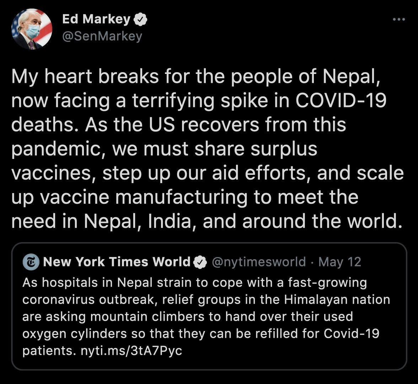The height and width of the screenshot is (384, 418).
Task: Go to the @SenMarkey handle
Action: (102, 36)
